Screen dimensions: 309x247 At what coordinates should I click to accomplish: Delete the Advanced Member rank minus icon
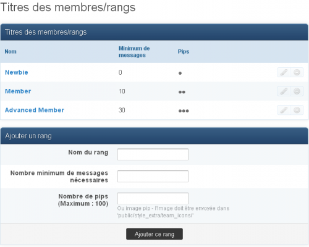pos(297,110)
